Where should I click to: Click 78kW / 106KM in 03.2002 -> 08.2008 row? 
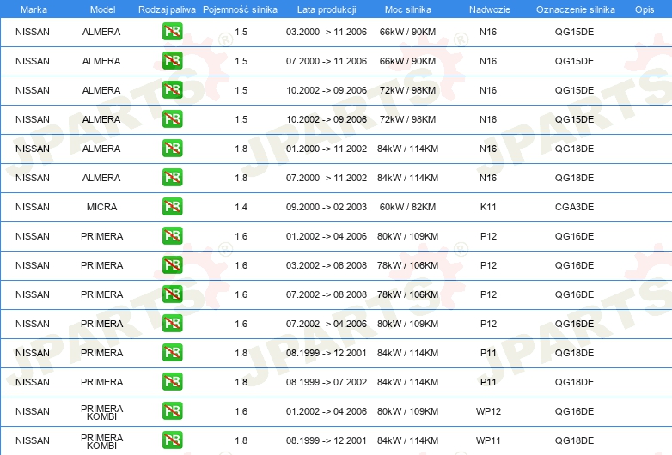[x=407, y=265]
